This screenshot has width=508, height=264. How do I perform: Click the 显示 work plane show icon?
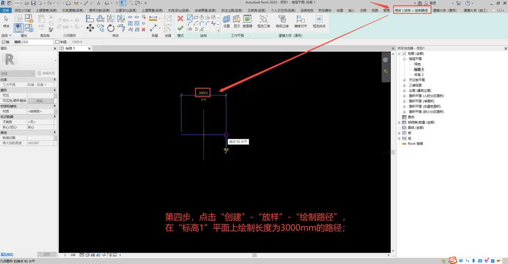237,21
